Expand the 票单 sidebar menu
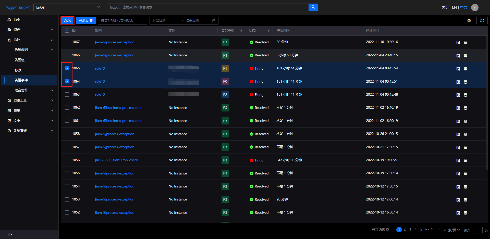Viewport: 490px width, 239px height. (29, 110)
